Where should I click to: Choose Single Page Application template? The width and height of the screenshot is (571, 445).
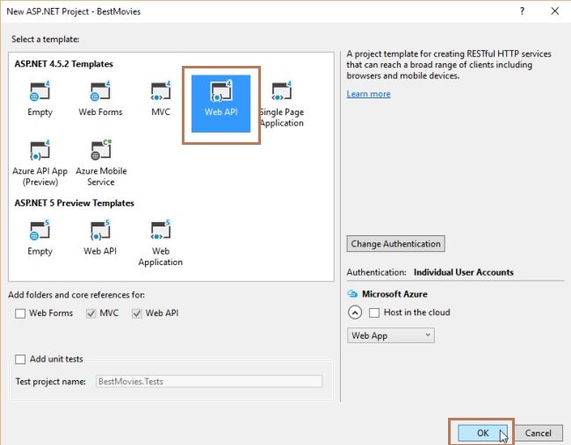(281, 91)
